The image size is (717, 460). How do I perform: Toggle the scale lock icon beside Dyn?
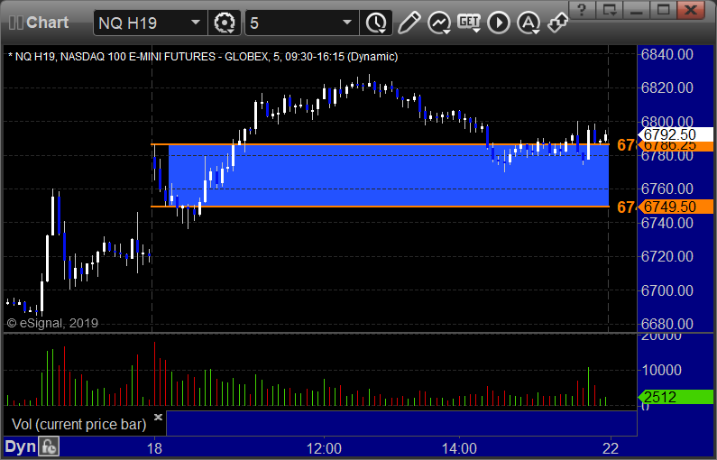[x=49, y=446]
